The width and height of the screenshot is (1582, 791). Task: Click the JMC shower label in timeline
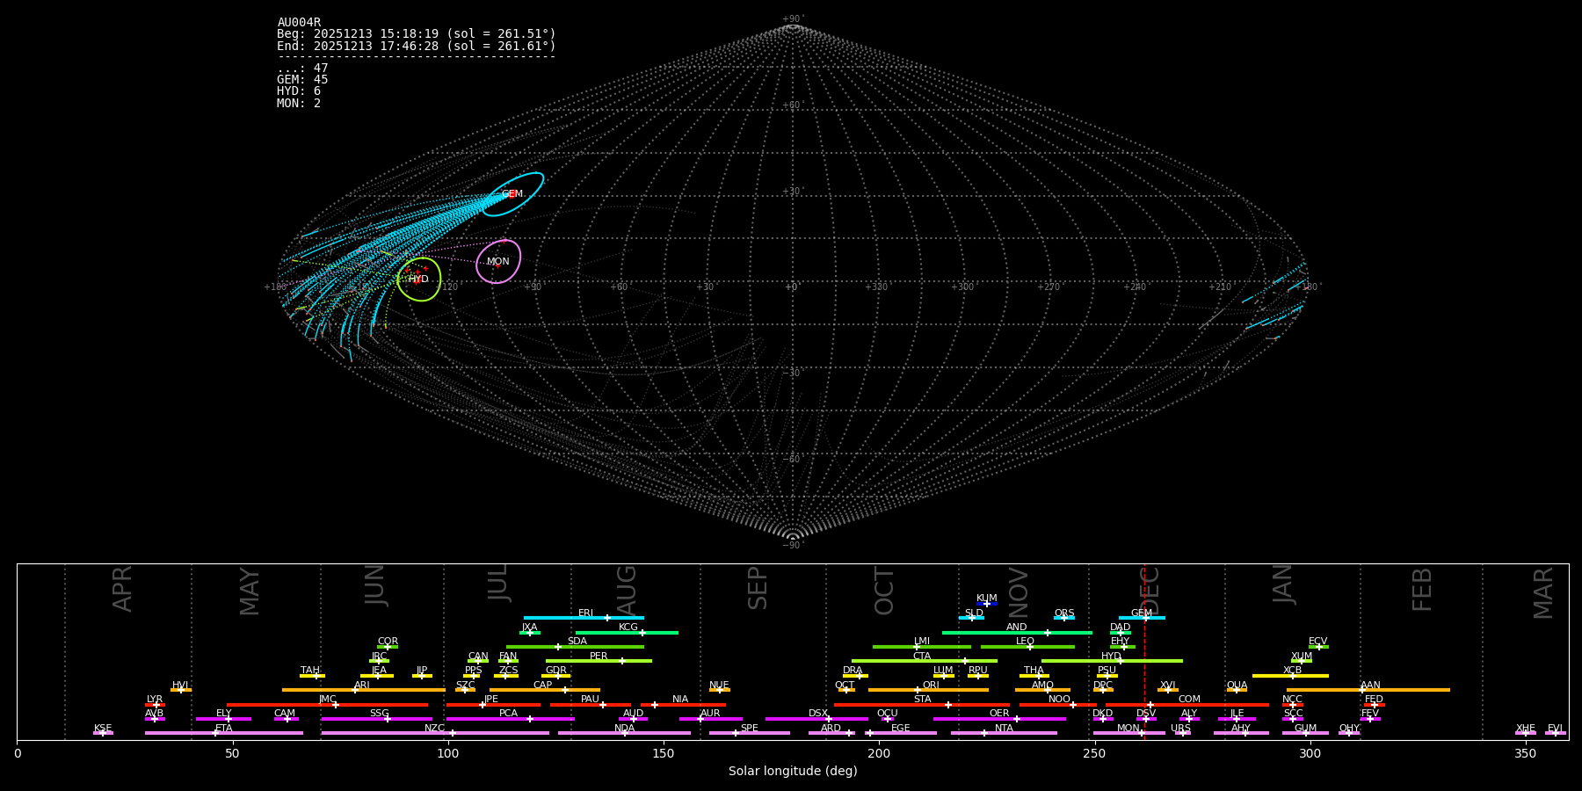[327, 700]
